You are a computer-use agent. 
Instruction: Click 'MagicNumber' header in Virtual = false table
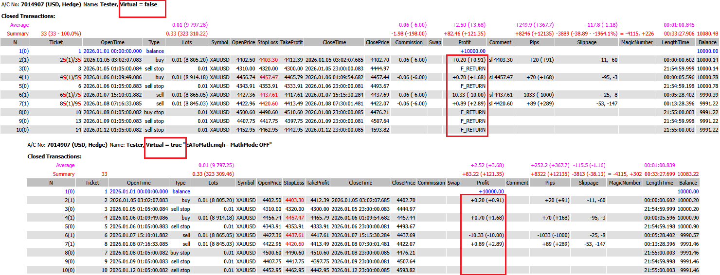point(637,42)
